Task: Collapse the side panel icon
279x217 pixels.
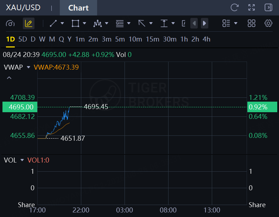Action: [268, 8]
